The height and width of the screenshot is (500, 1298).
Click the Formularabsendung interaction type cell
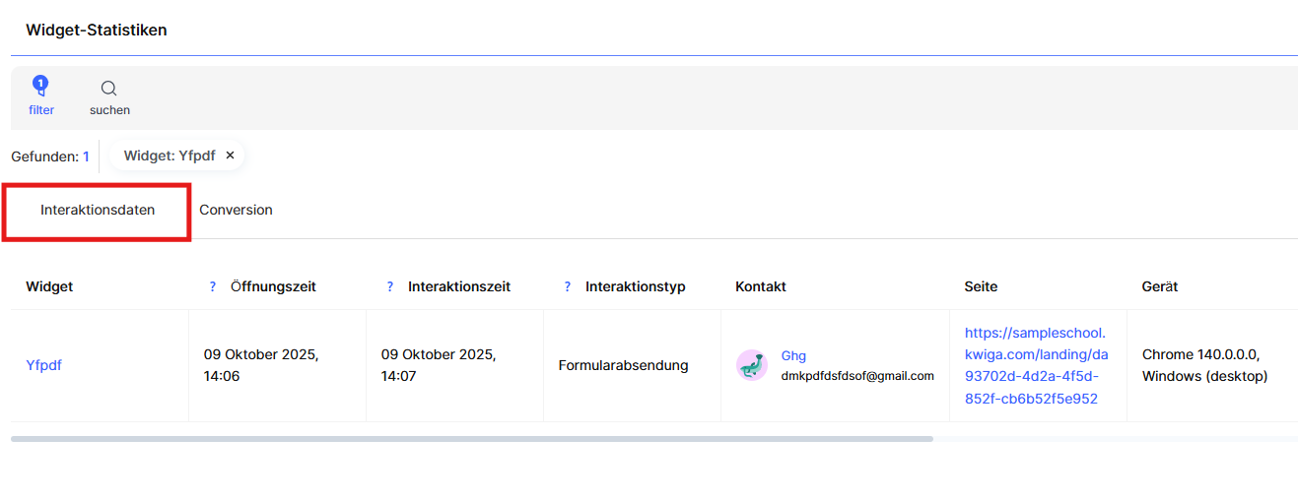coord(623,366)
